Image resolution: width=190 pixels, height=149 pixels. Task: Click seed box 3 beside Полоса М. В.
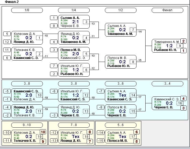pos(54,50)
